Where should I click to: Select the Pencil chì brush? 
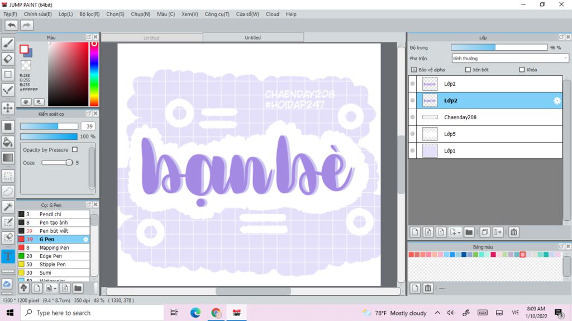54,214
